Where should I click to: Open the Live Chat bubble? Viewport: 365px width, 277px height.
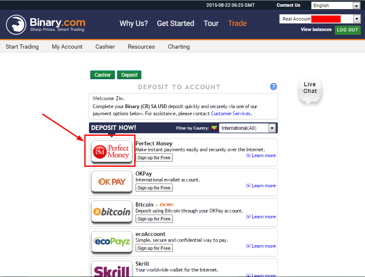(310, 90)
